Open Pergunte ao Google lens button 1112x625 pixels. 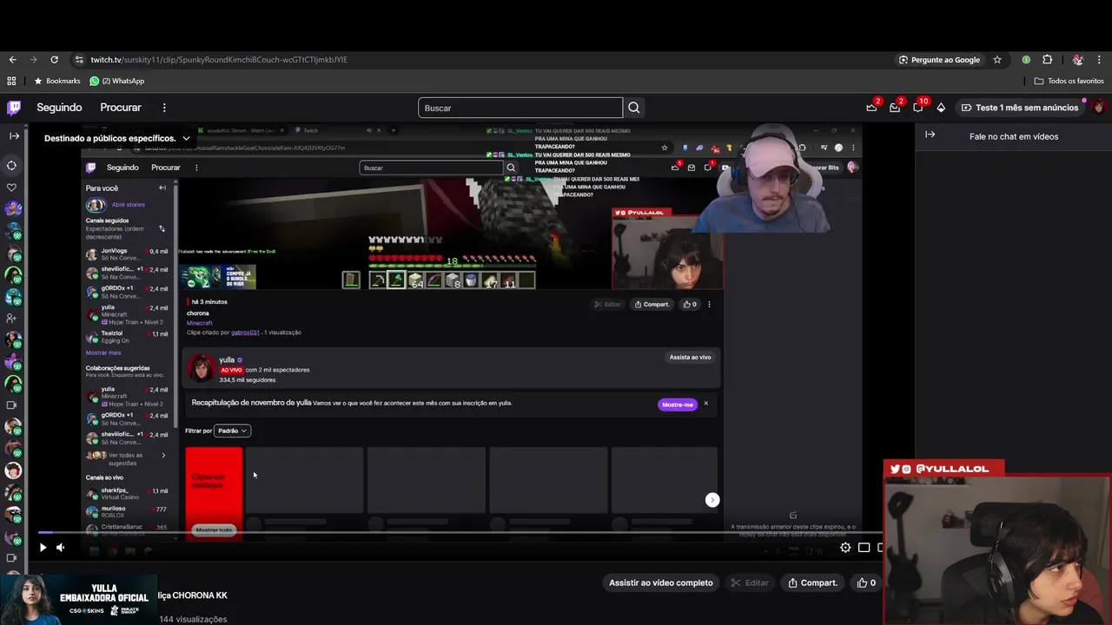[x=939, y=60]
